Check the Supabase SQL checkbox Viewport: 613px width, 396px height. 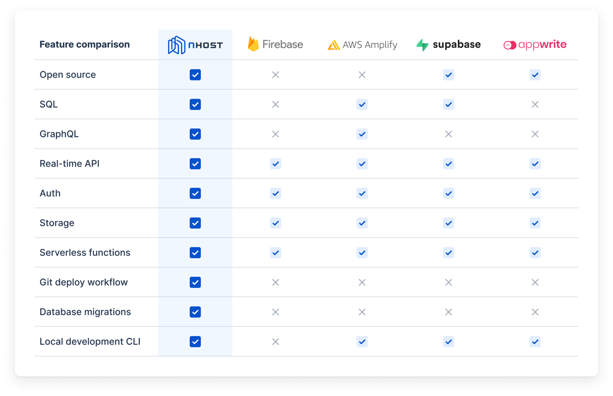448,104
